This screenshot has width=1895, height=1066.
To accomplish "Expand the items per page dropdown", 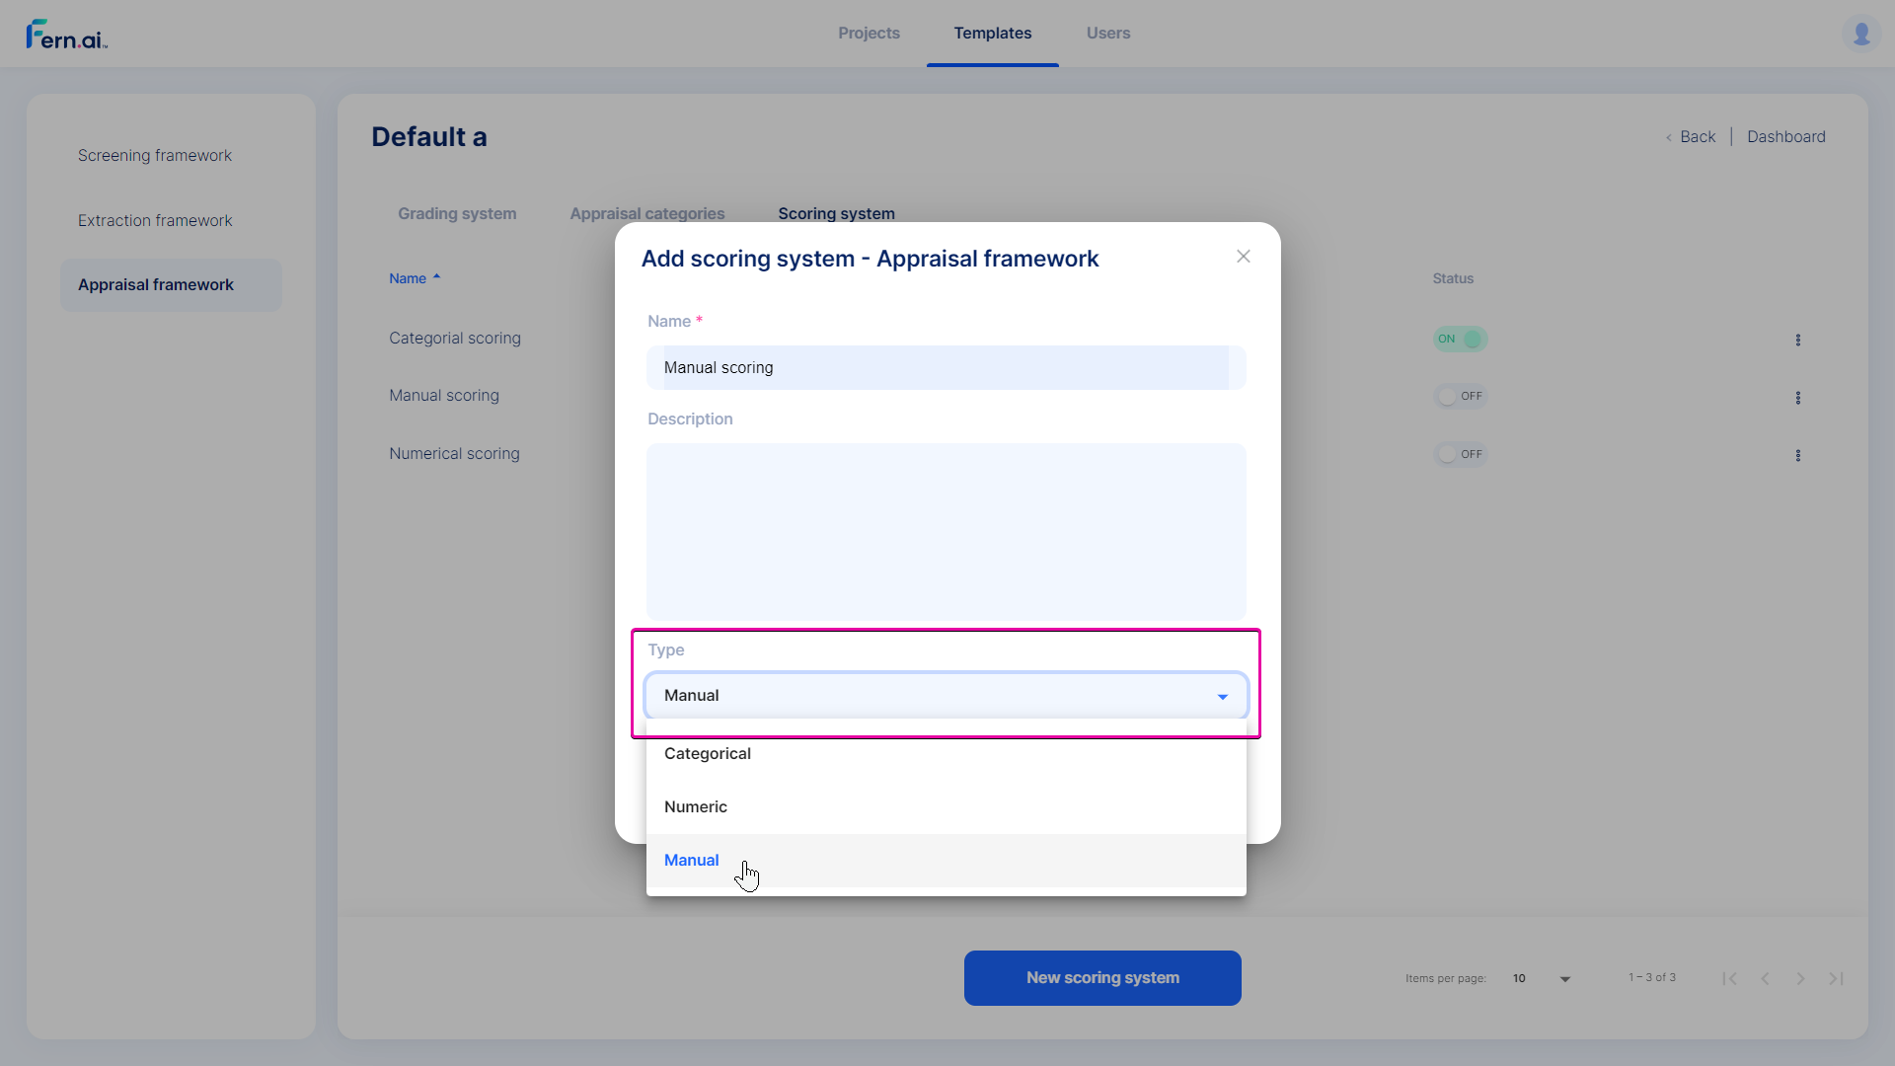I will (1565, 979).
